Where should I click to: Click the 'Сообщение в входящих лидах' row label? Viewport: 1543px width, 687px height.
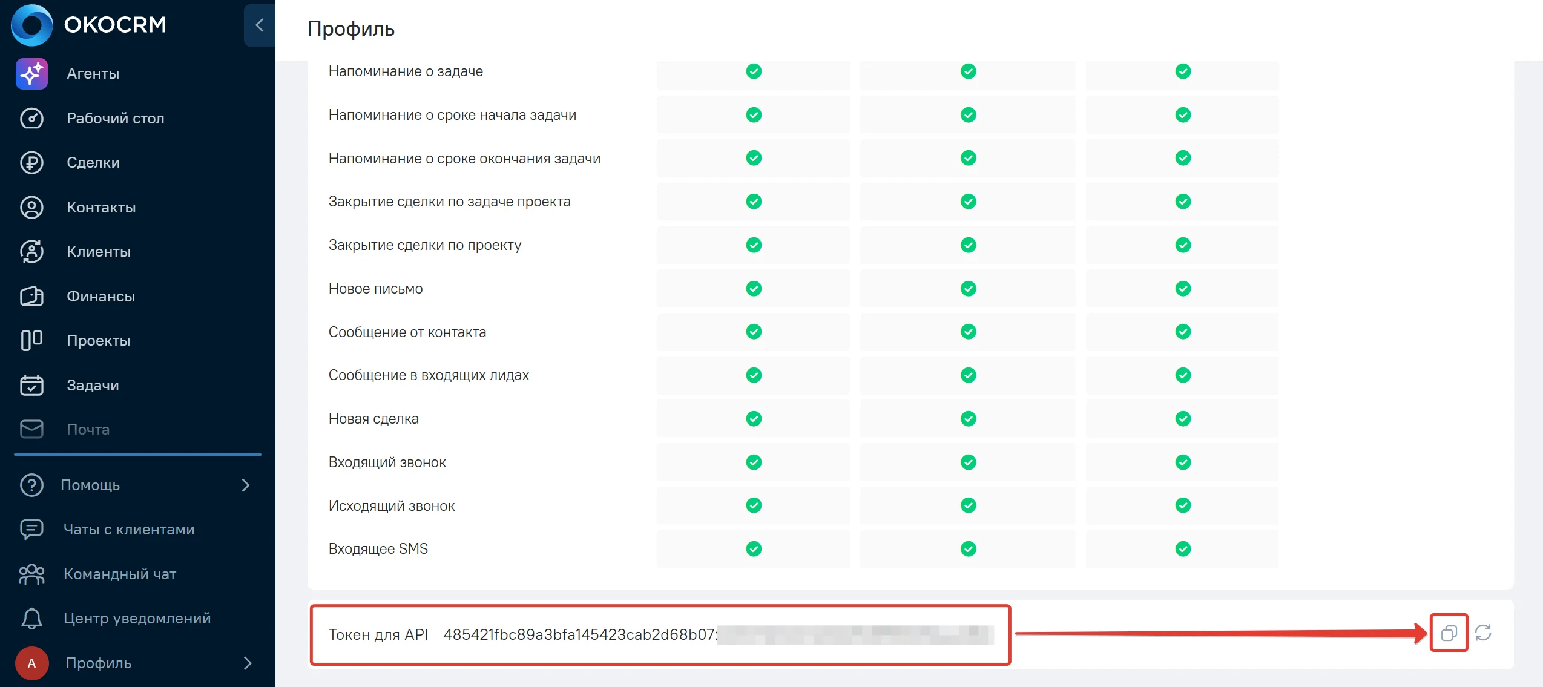click(x=429, y=375)
